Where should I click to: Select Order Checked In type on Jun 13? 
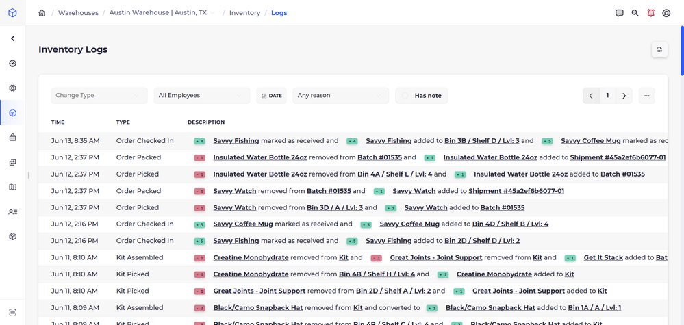click(145, 141)
